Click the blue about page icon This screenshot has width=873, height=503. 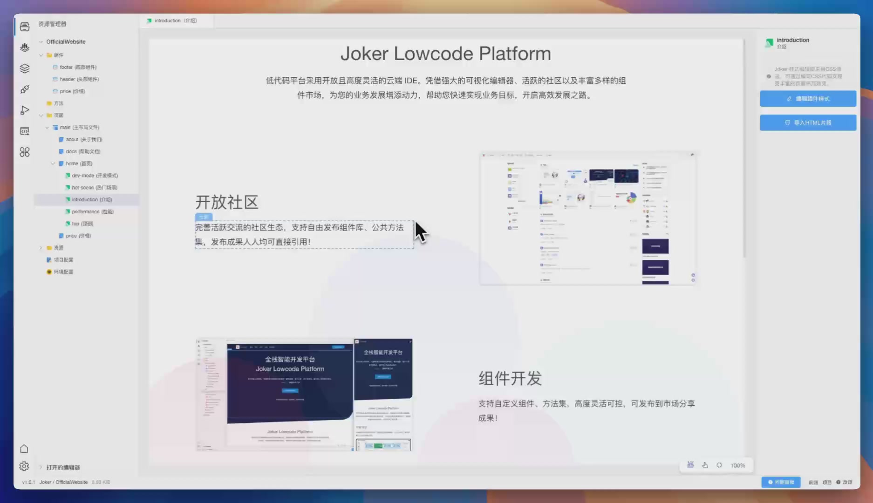pyautogui.click(x=61, y=139)
